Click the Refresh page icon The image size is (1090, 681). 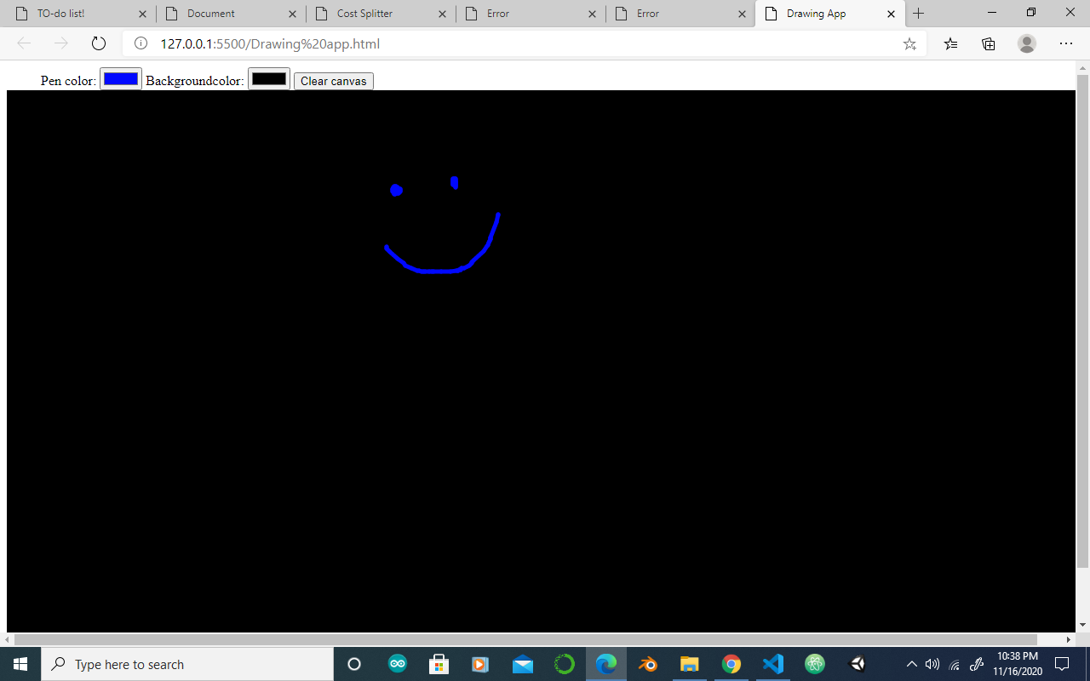tap(99, 43)
